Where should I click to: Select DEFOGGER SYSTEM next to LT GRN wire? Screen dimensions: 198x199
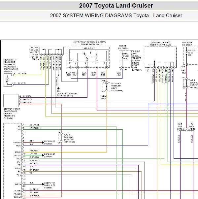pos(49,155)
